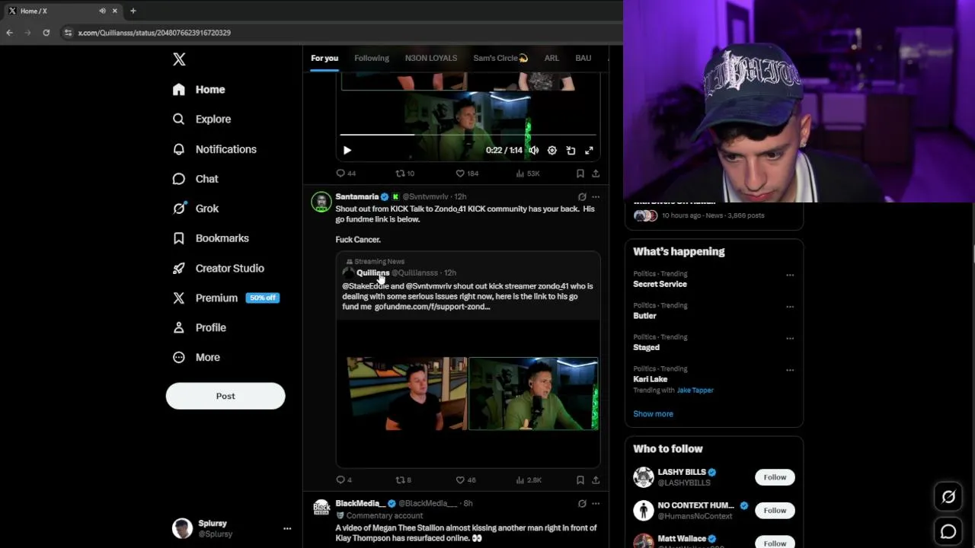Open floating chat messages button
The image size is (975, 548).
tap(948, 531)
